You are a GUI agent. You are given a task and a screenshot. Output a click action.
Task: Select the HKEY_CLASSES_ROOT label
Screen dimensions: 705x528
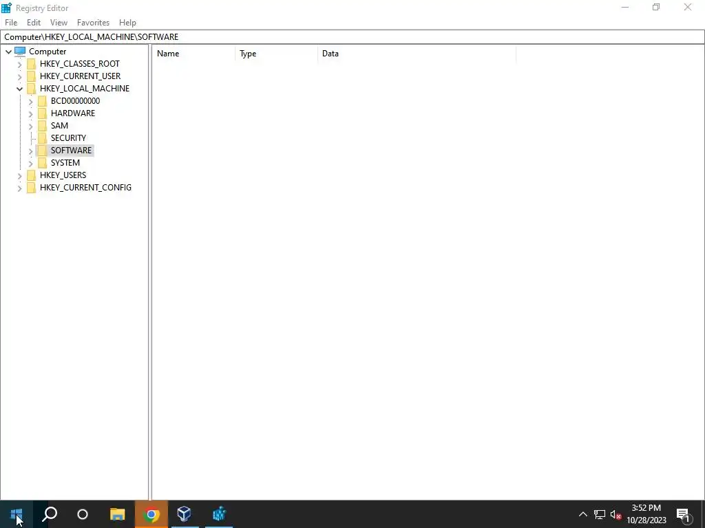[x=80, y=64]
